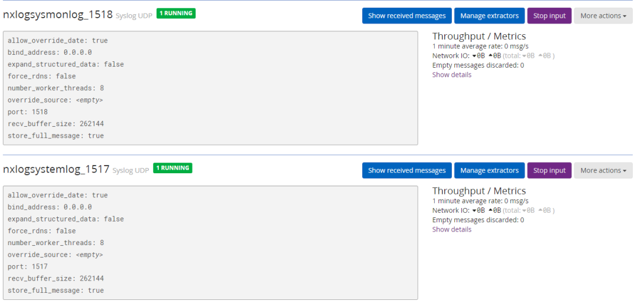The width and height of the screenshot is (638, 307).
Task: Click the port 1517 configuration line
Action: pos(28,266)
